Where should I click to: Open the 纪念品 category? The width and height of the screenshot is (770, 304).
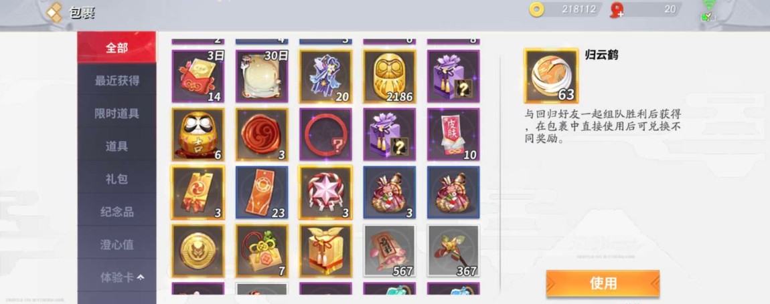pos(117,212)
